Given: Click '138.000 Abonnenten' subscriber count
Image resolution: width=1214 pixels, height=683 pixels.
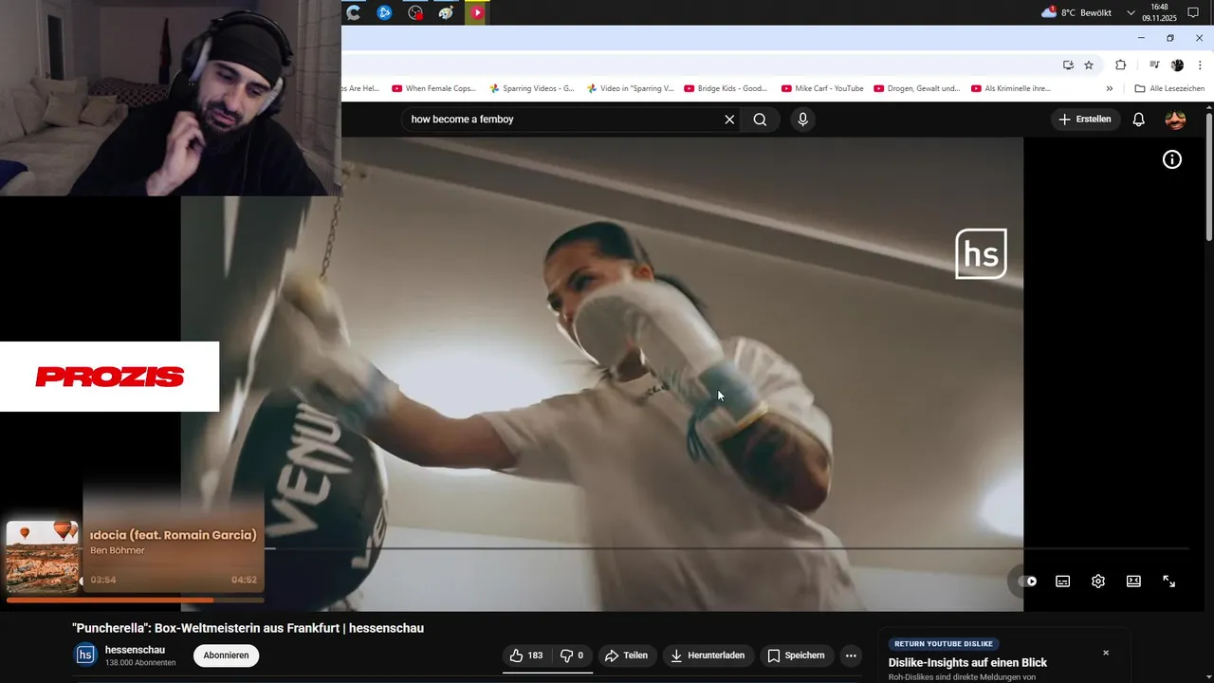Looking at the screenshot, I should [140, 662].
